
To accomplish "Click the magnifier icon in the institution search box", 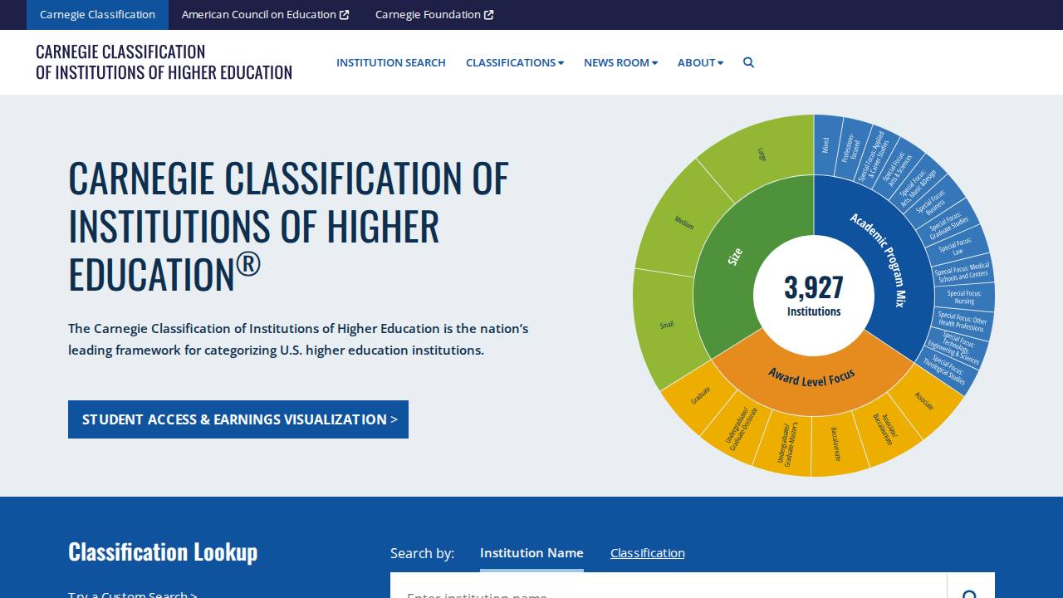I will (x=970, y=595).
